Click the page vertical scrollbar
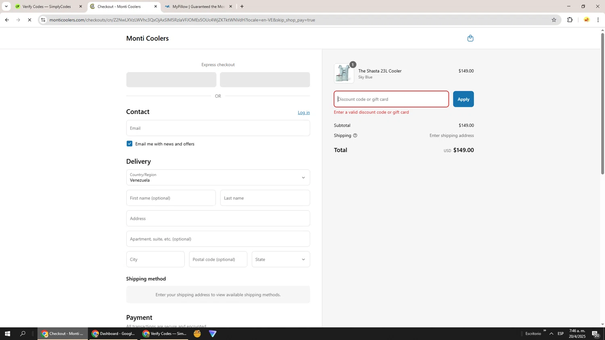 (x=603, y=104)
